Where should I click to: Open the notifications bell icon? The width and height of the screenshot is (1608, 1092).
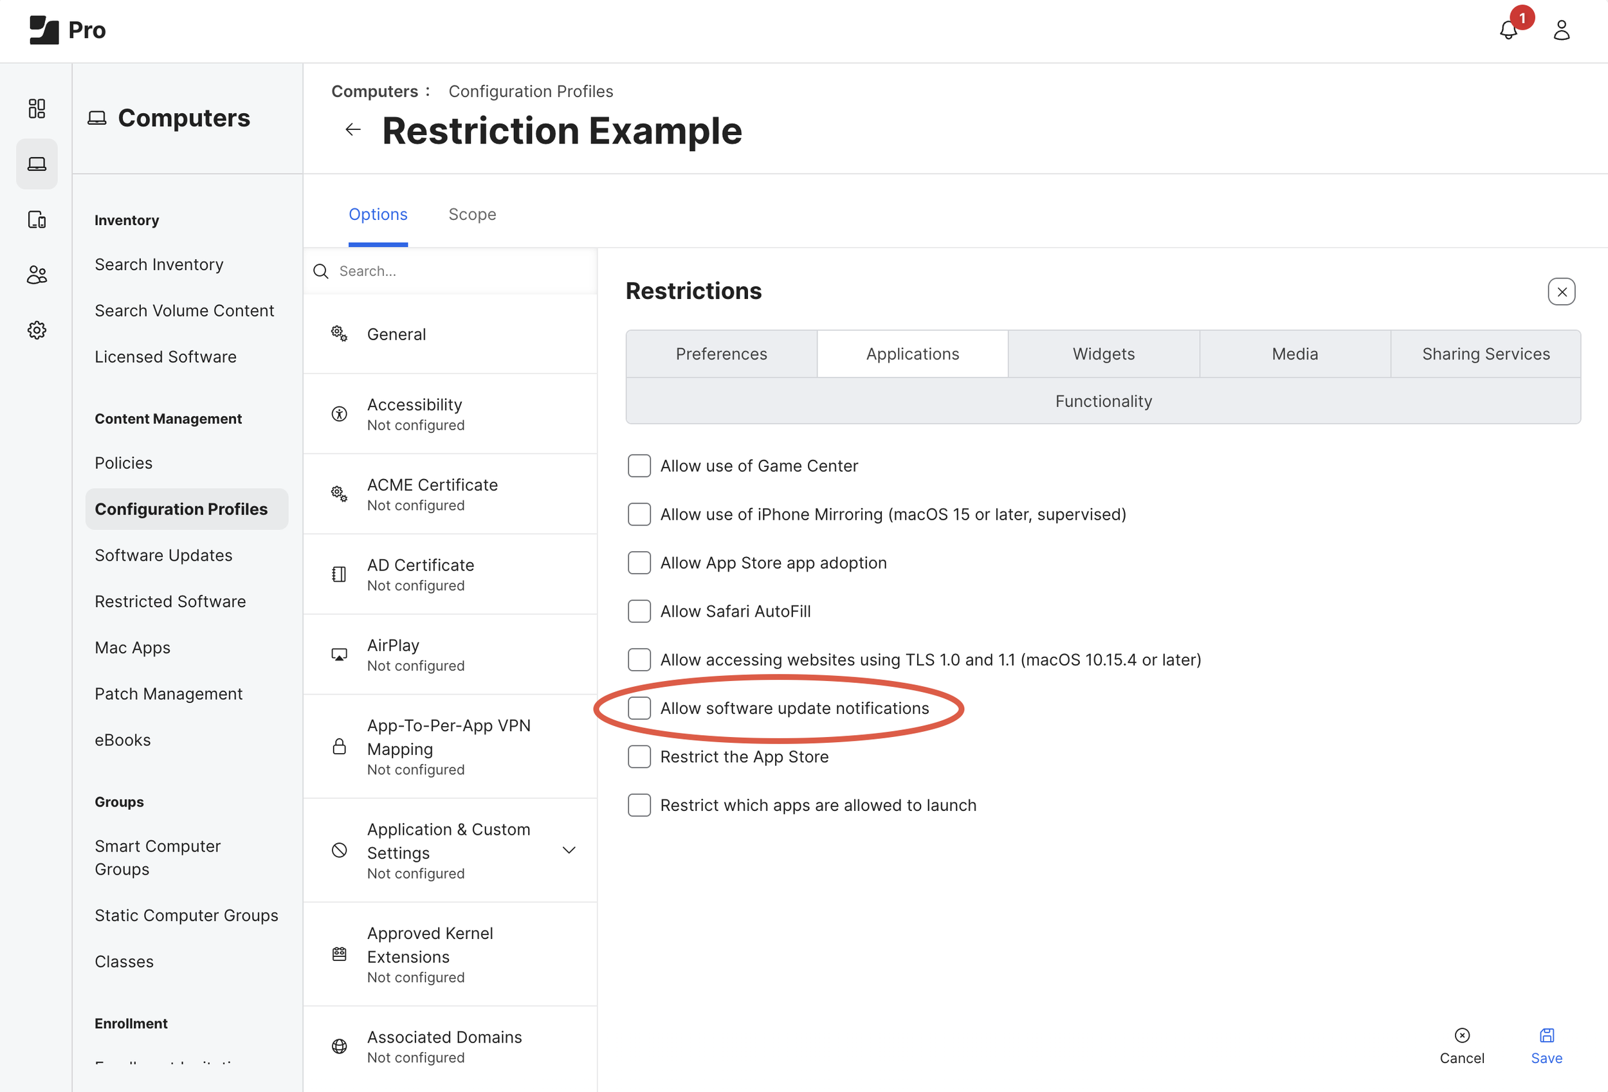coord(1508,30)
